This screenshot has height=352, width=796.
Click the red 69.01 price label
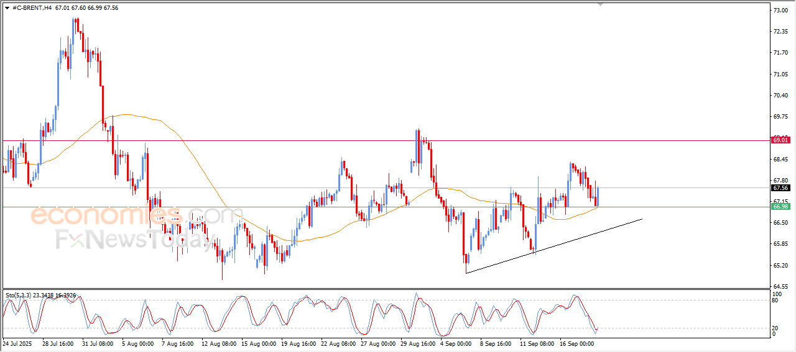point(780,140)
